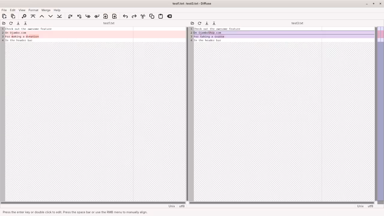The height and width of the screenshot is (216, 384).
Task: Open the Edit menu
Action: pyautogui.click(x=13, y=10)
